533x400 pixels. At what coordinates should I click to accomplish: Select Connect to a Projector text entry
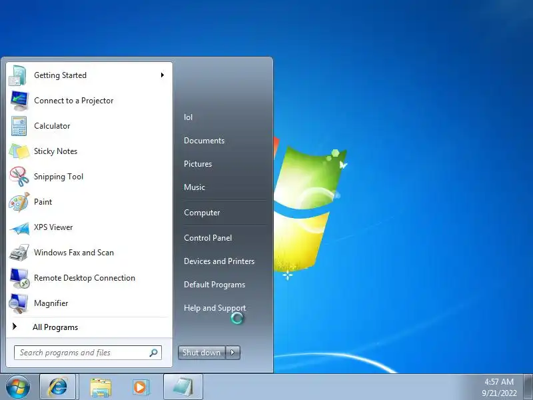pos(74,101)
